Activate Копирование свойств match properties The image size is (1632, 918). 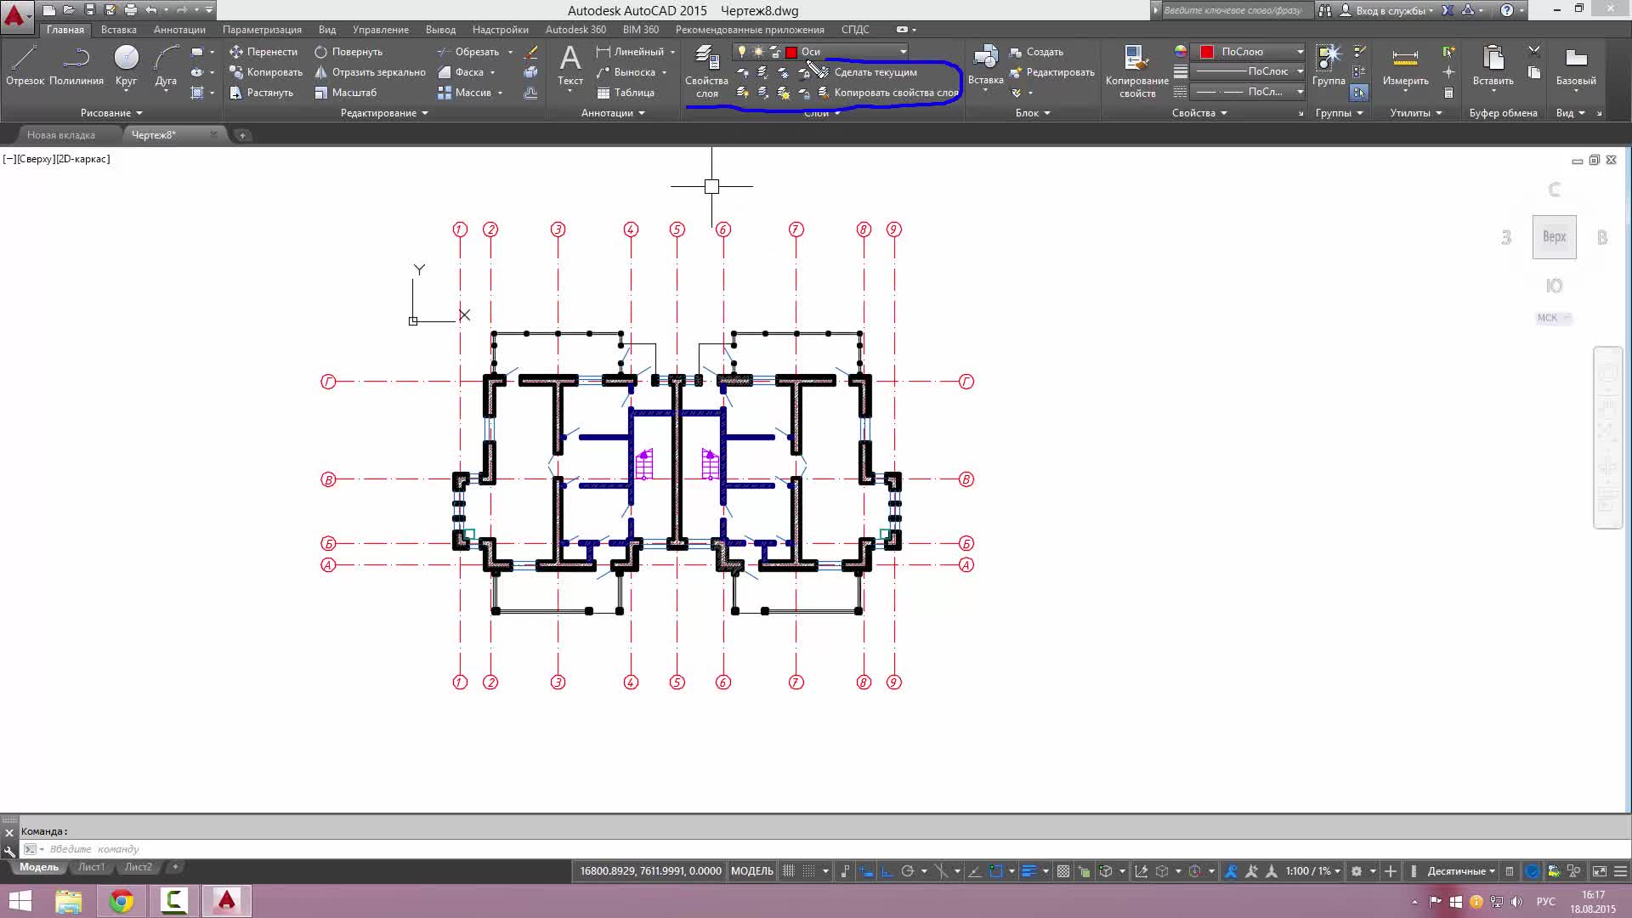click(1137, 71)
